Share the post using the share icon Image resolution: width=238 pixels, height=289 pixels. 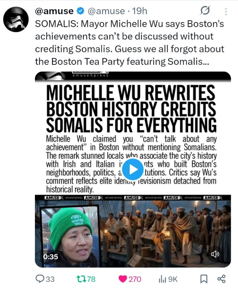tap(221, 279)
